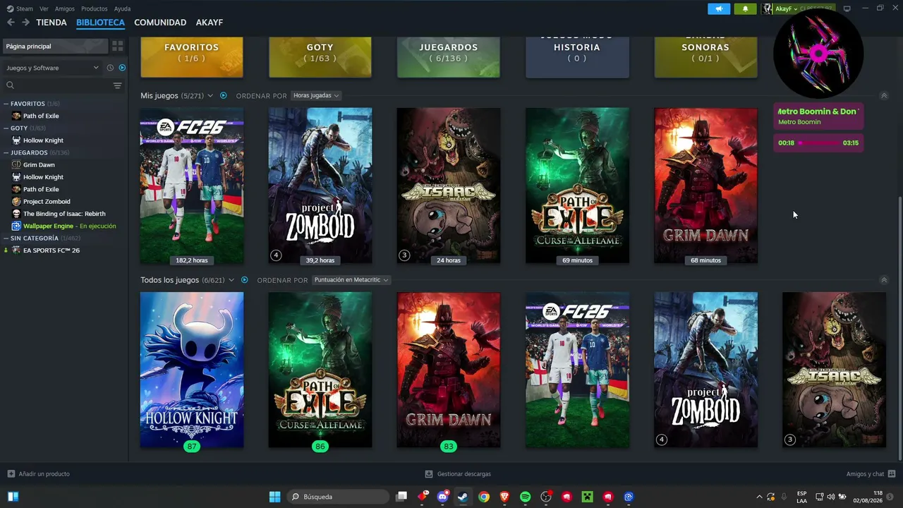Open the notifications bell button
Viewport: 903px width, 508px height.
[x=745, y=8]
